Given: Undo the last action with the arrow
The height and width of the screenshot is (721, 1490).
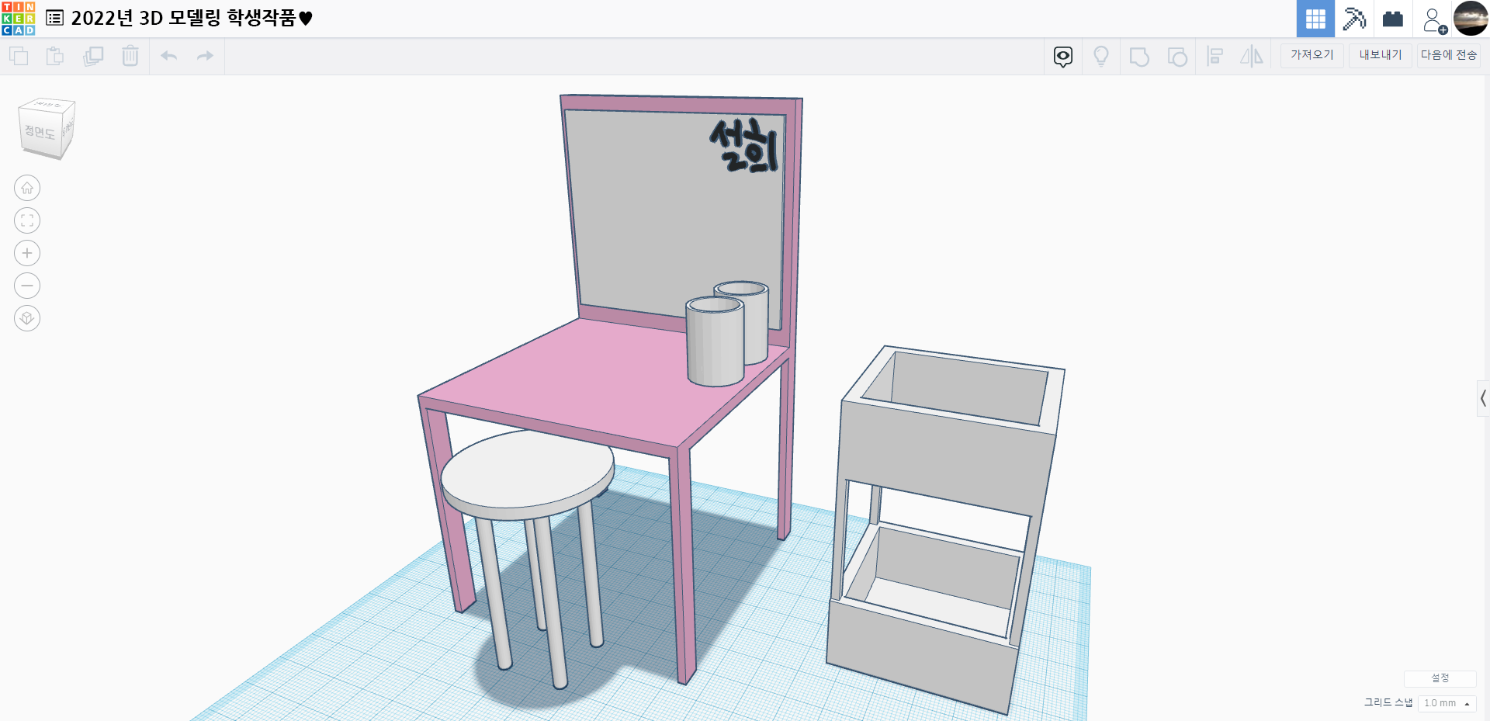Looking at the screenshot, I should 169,56.
